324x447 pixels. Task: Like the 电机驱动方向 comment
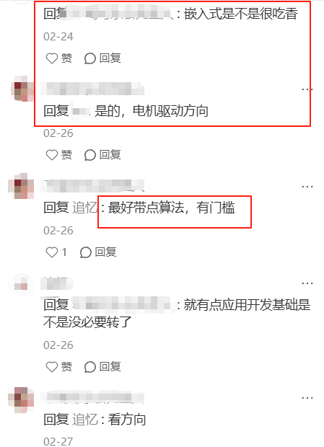click(x=59, y=155)
